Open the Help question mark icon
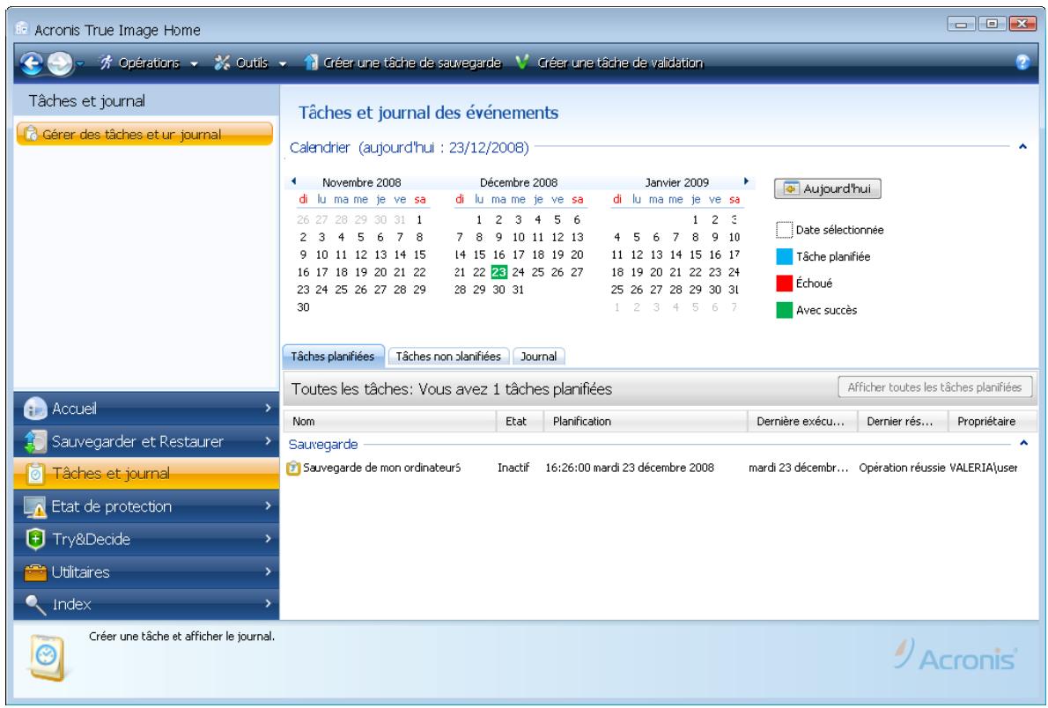 [1022, 63]
